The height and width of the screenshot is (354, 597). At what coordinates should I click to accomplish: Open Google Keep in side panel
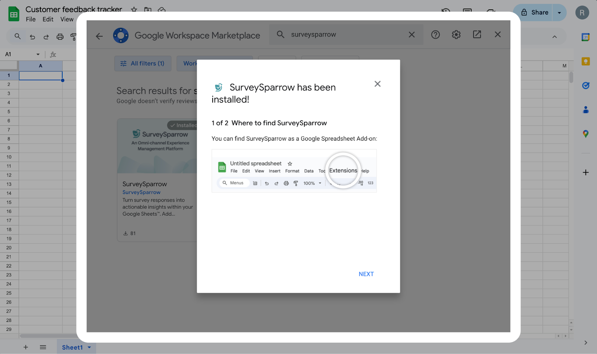585,62
